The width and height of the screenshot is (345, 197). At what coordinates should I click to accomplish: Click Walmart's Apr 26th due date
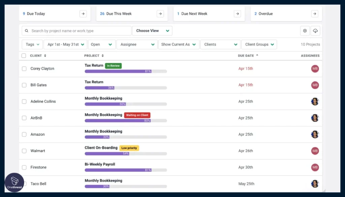[246, 151]
